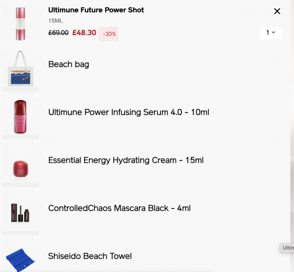Open the Ultimune Future Power Shot title
Screen dimensions: 294x272
tap(96, 10)
